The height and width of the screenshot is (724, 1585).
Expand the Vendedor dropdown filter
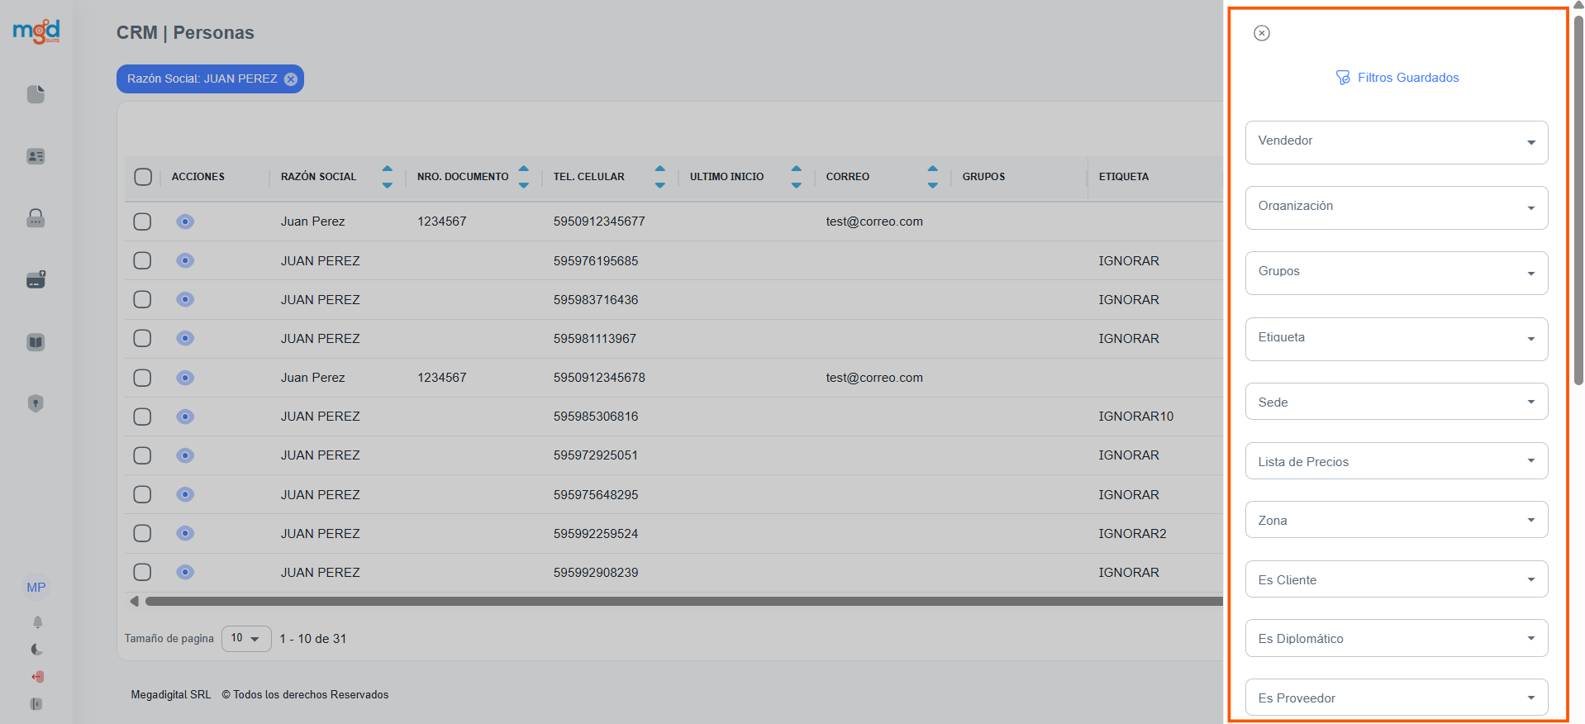pyautogui.click(x=1396, y=142)
